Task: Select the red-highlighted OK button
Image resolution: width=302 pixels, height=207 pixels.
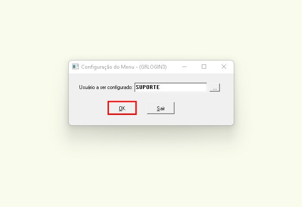Action: coord(122,108)
